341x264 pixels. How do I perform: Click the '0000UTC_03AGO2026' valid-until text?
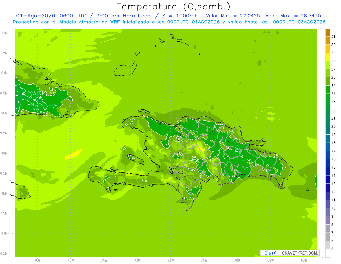click(299, 22)
